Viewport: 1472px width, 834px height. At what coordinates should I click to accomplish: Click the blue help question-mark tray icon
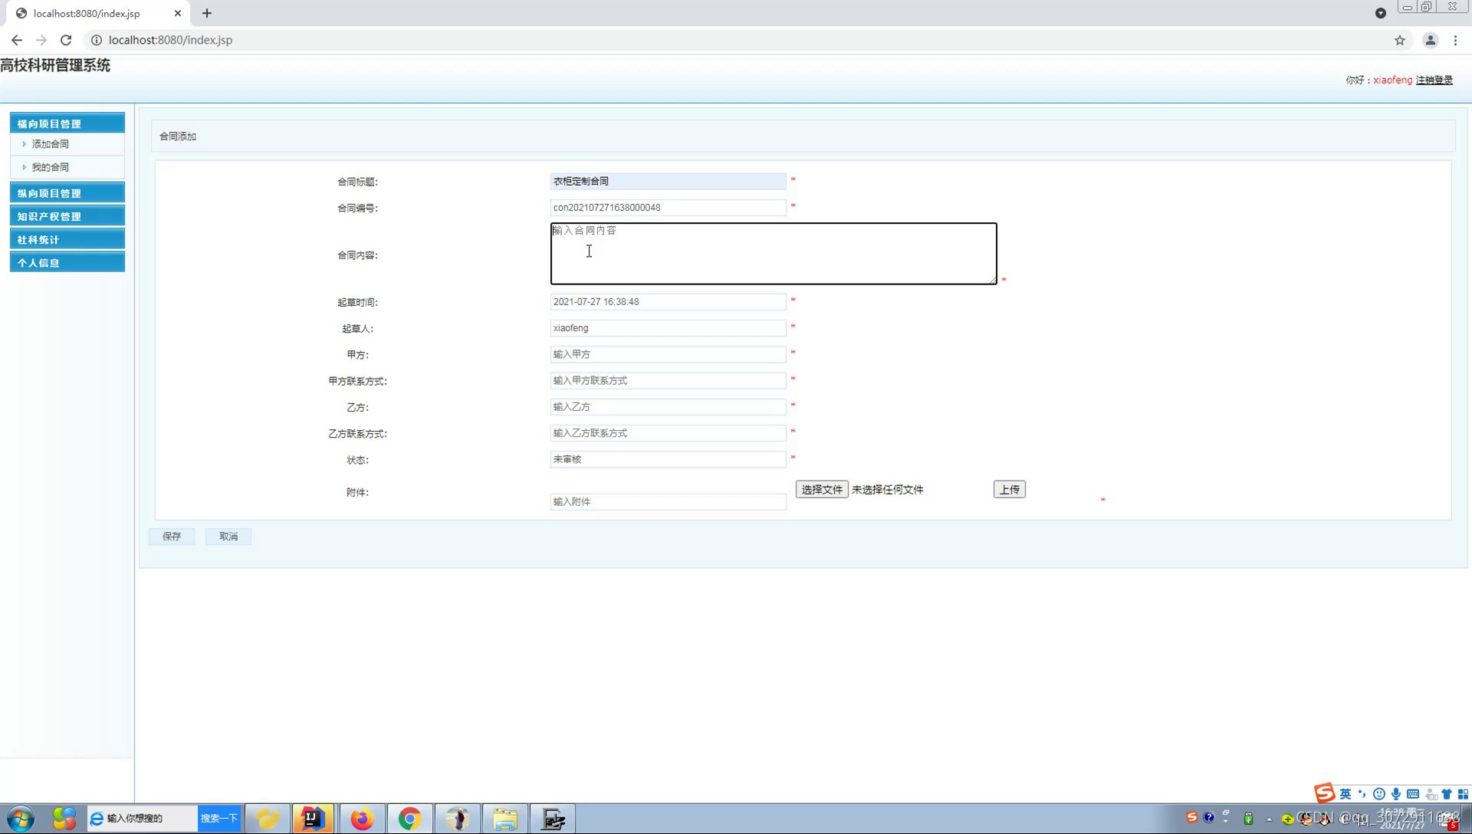click(1209, 817)
